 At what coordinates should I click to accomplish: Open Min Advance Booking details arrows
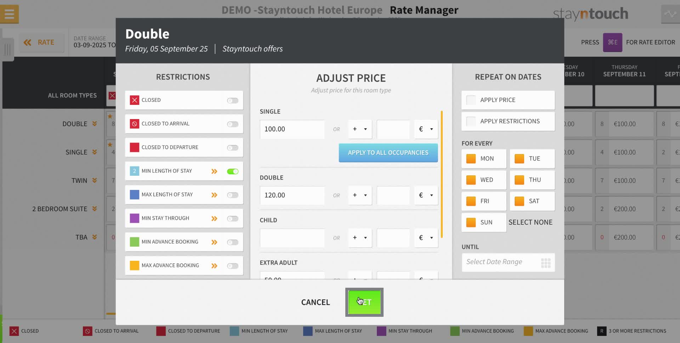(x=214, y=242)
